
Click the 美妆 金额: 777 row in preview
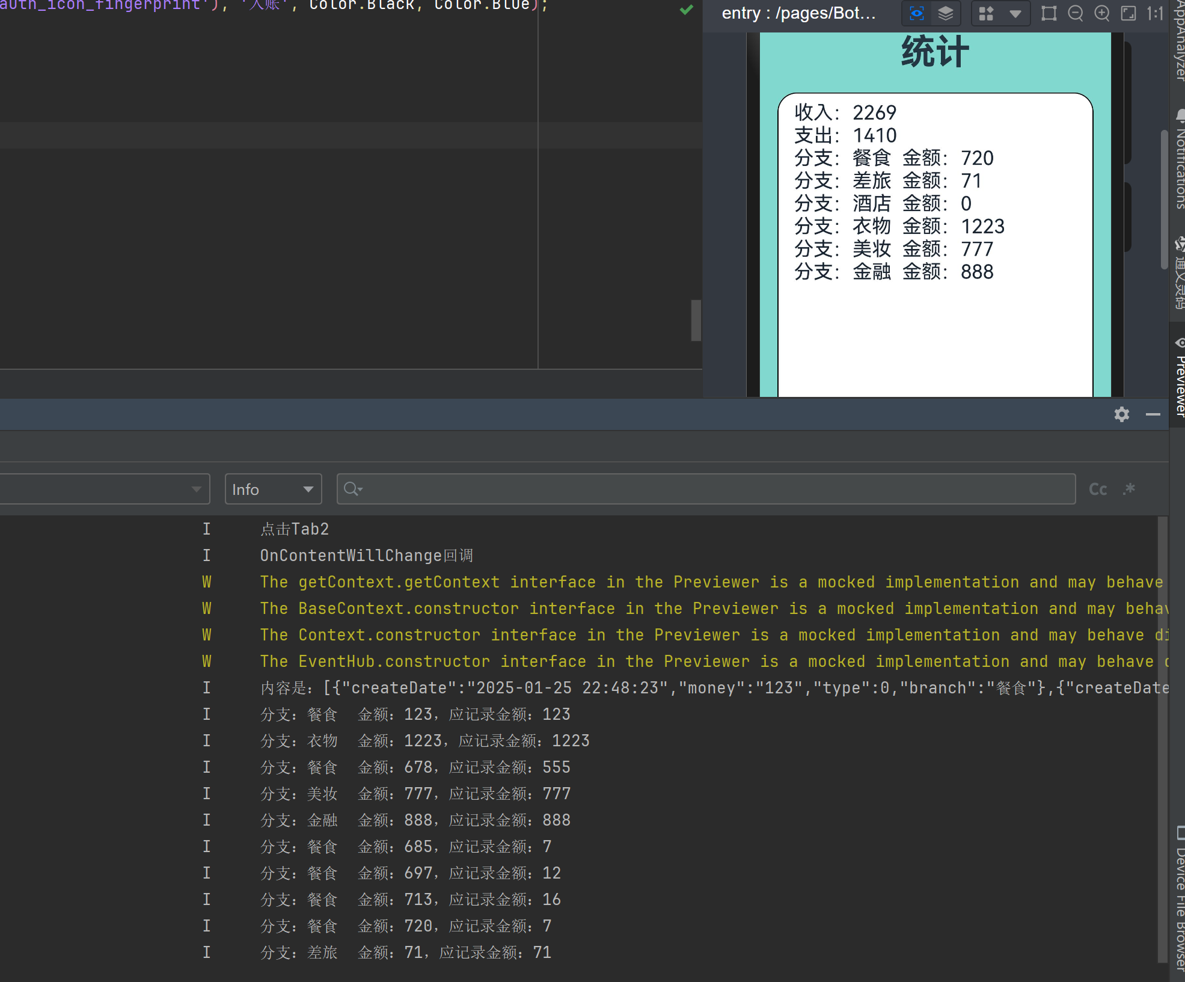tap(894, 250)
